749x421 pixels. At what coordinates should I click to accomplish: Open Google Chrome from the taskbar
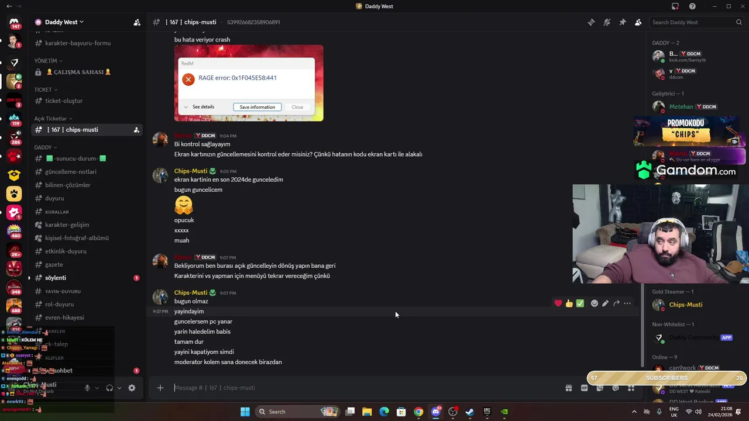(418, 412)
